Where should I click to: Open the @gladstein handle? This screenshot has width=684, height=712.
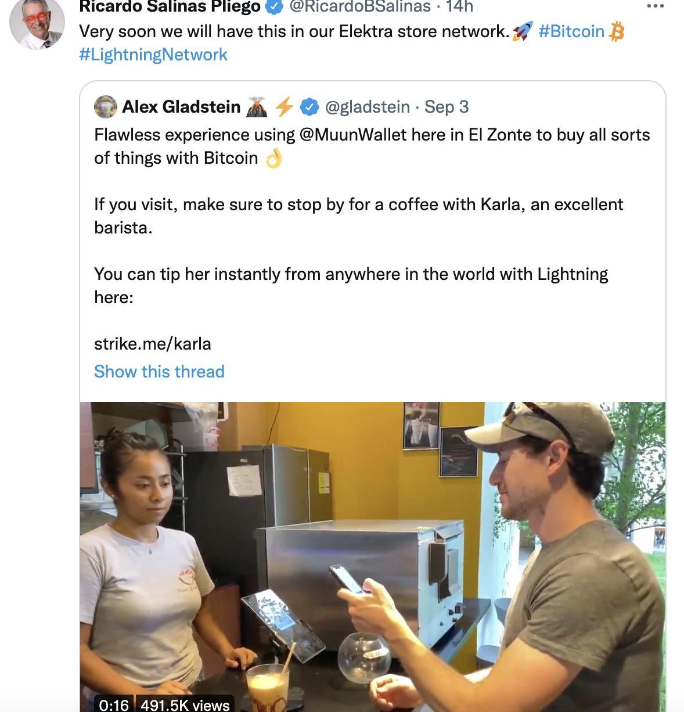(x=367, y=107)
